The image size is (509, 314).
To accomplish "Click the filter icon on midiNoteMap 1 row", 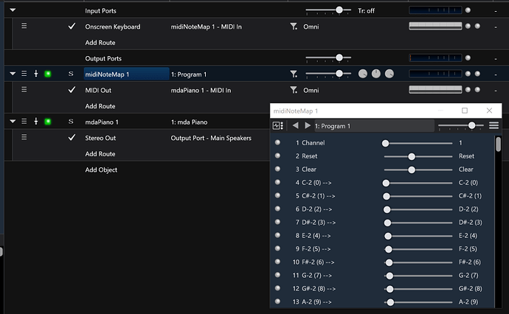I will pos(294,74).
